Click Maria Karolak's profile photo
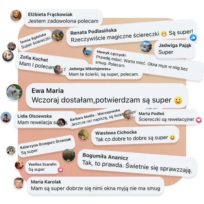The height and width of the screenshot is (204, 204). [19, 183]
